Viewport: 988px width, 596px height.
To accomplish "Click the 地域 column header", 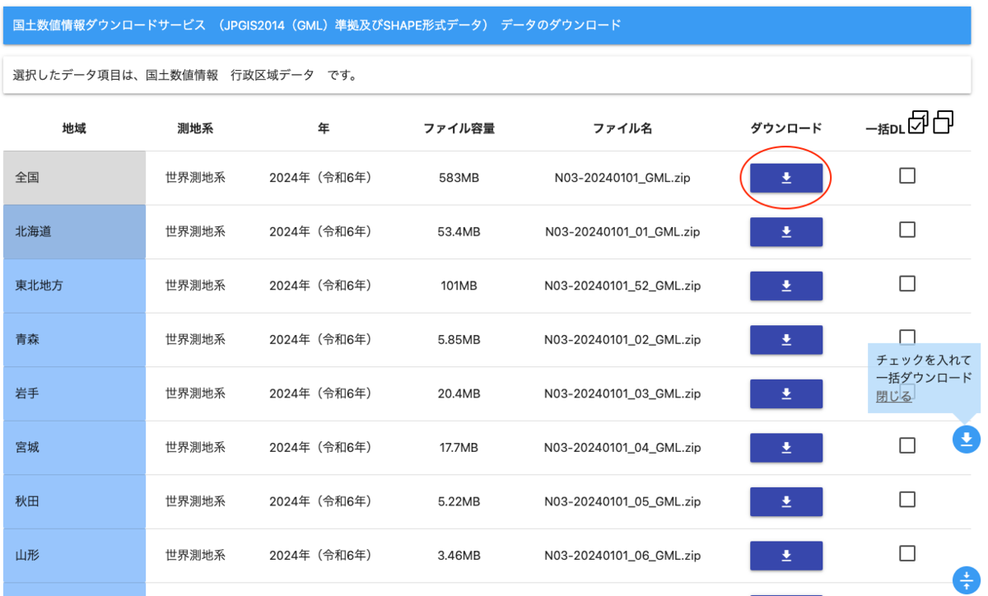I will click(x=72, y=128).
